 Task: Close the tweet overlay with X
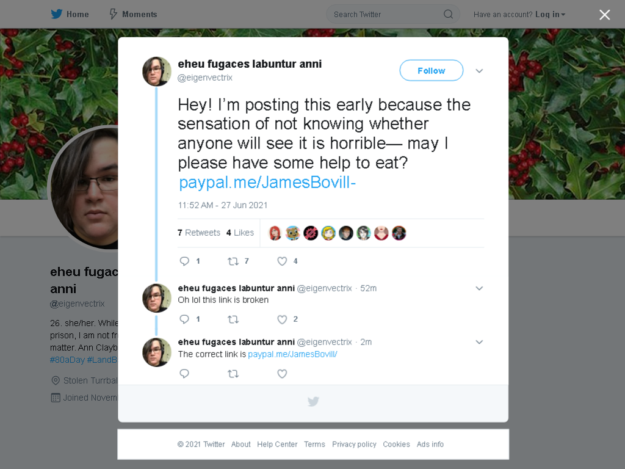click(605, 15)
